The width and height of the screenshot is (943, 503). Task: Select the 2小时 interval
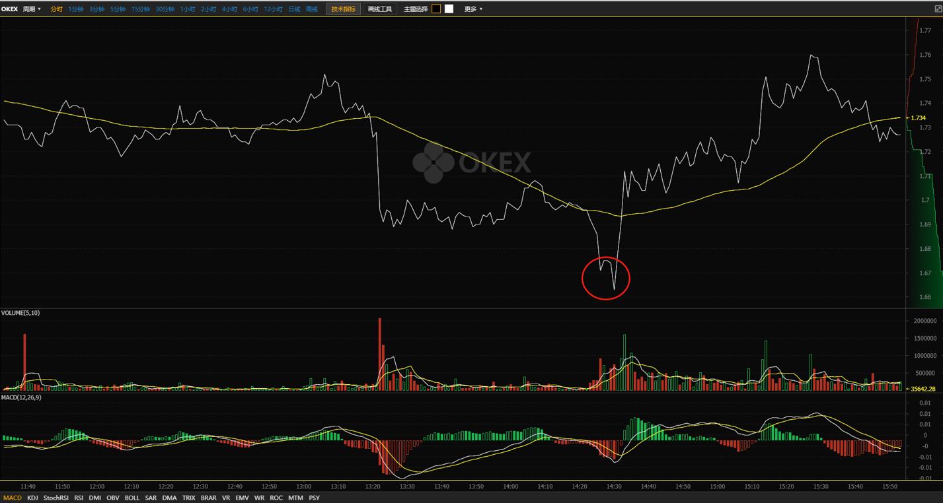tap(209, 9)
